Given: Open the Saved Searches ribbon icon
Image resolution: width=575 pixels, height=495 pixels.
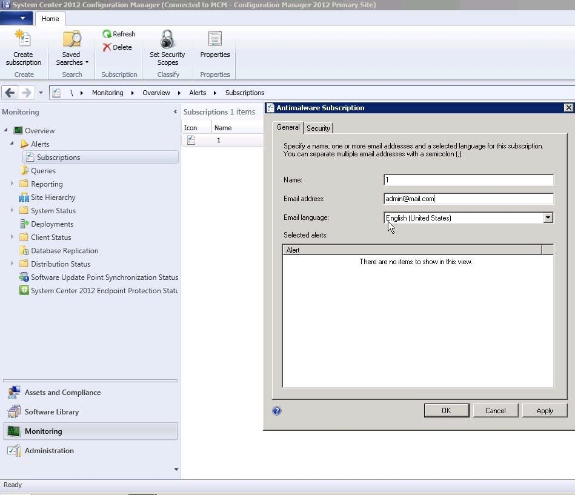Looking at the screenshot, I should click(71, 39).
